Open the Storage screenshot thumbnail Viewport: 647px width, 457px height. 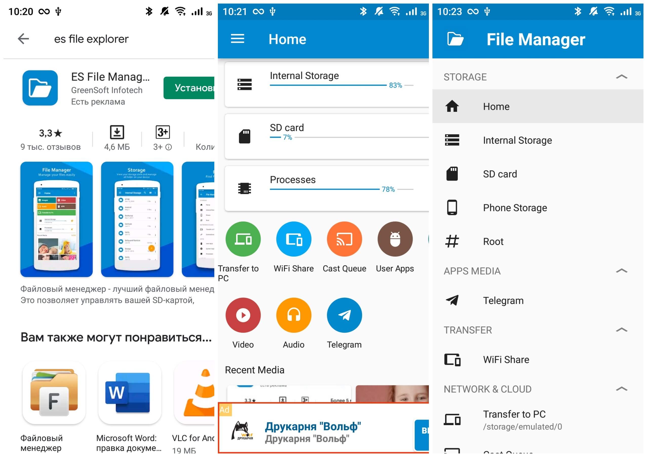pos(137,219)
